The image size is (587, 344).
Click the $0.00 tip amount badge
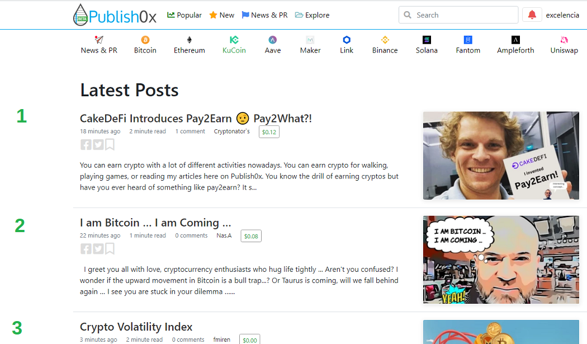click(x=250, y=340)
